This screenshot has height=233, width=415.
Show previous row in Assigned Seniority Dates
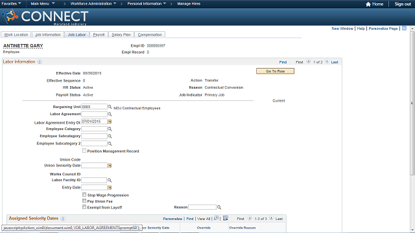coord(250,218)
